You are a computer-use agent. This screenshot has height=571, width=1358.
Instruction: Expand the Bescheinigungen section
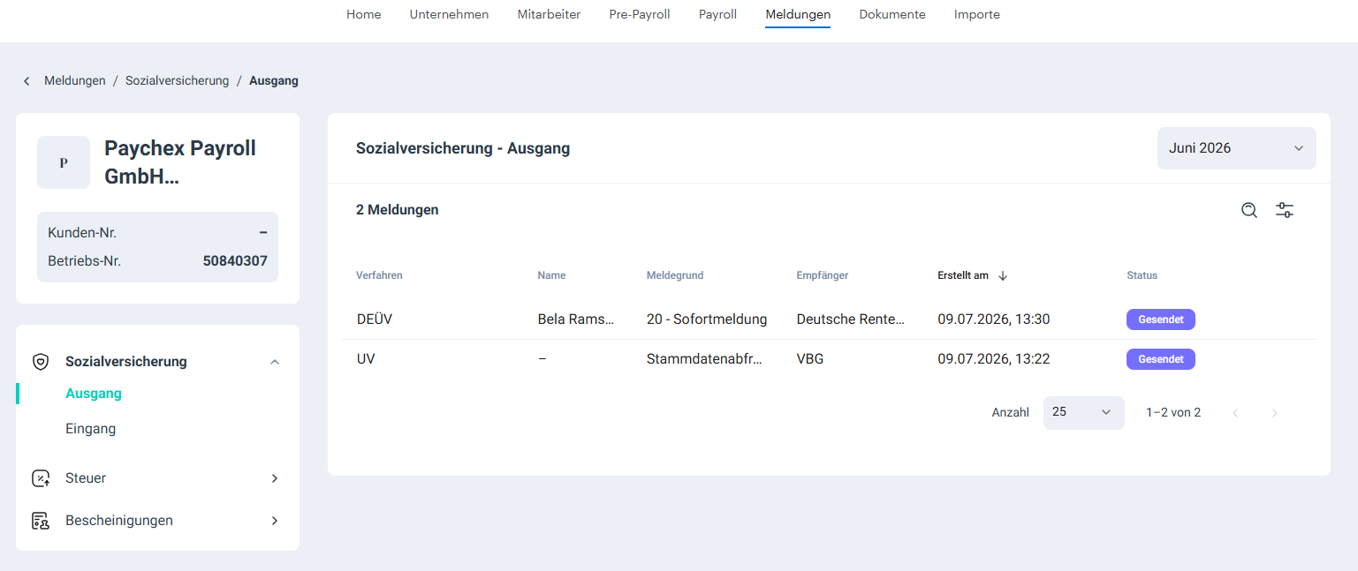point(275,521)
